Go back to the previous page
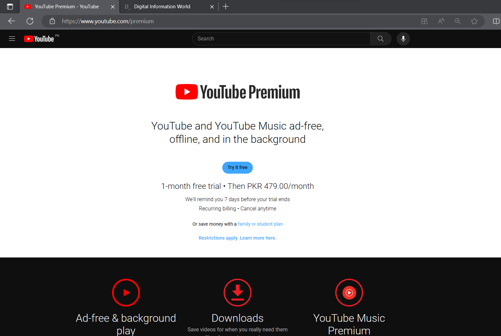The width and height of the screenshot is (501, 336). [x=12, y=21]
